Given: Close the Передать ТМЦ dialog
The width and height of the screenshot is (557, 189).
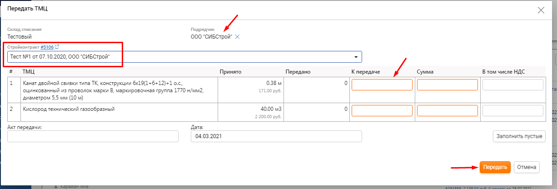Looking at the screenshot, I should (x=541, y=10).
